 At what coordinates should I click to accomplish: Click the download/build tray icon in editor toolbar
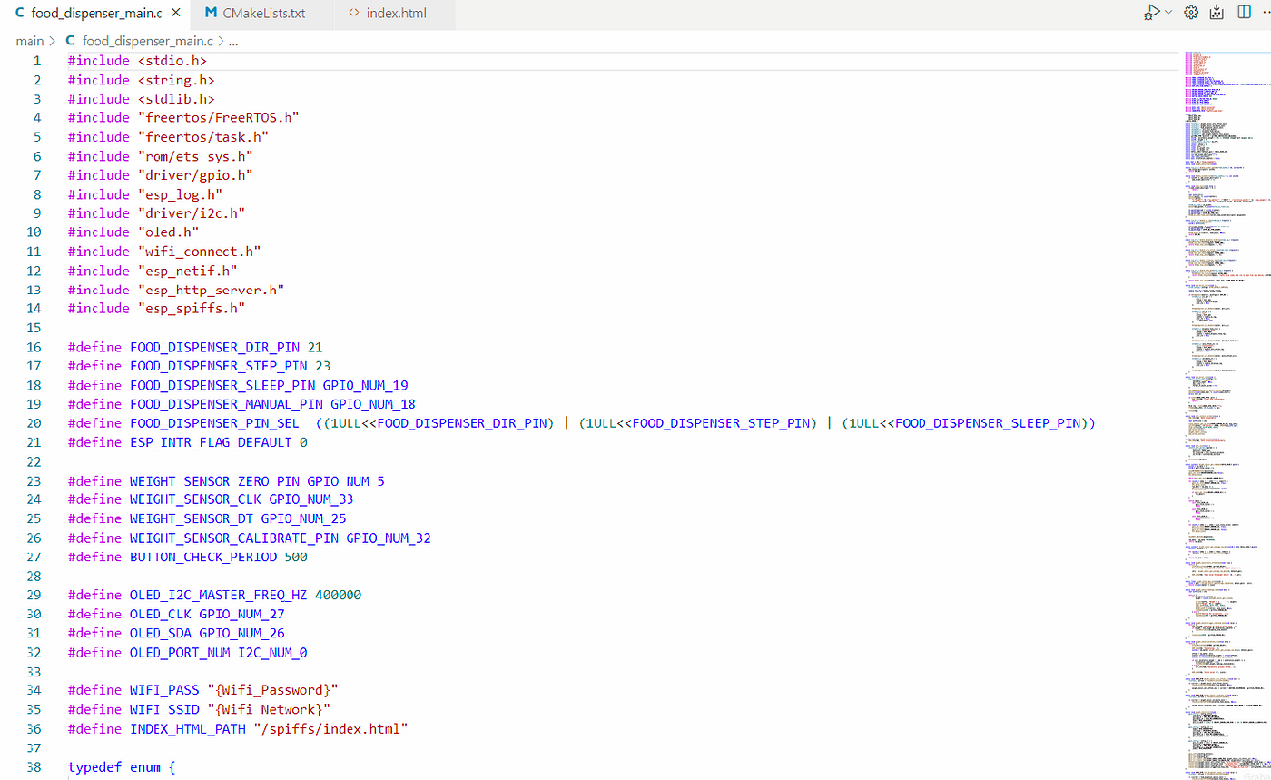point(1217,13)
